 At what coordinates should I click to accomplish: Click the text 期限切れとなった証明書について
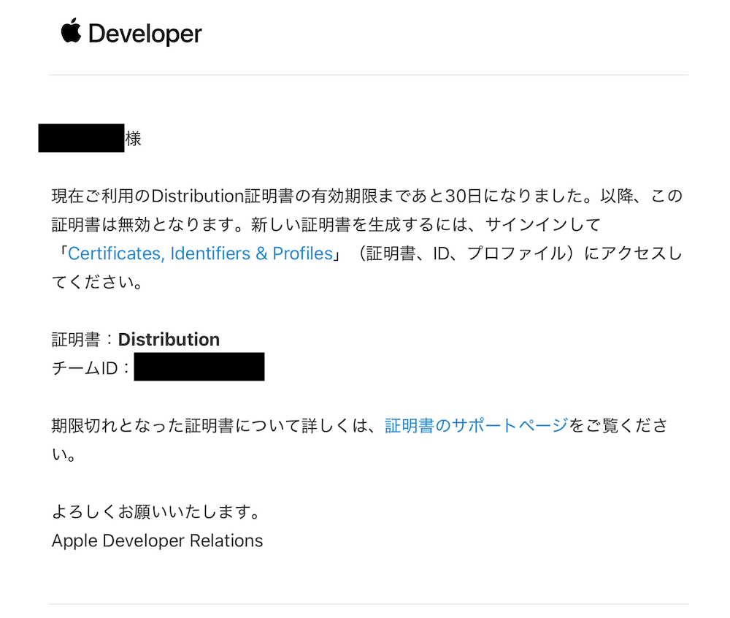168,425
